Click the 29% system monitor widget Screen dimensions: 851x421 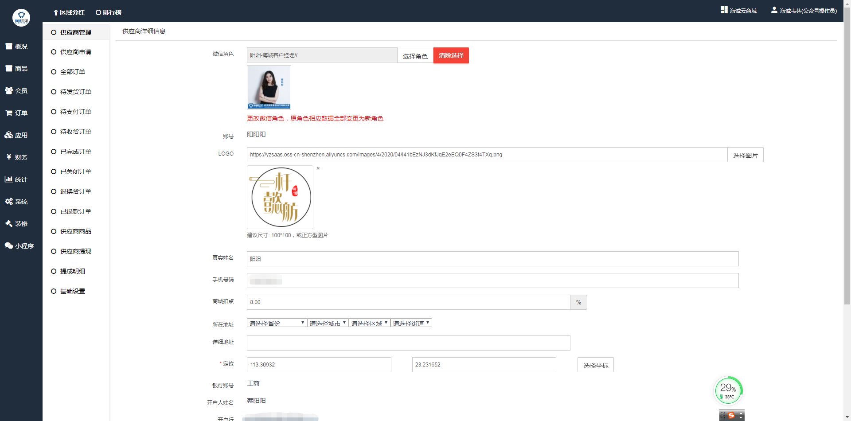(728, 390)
